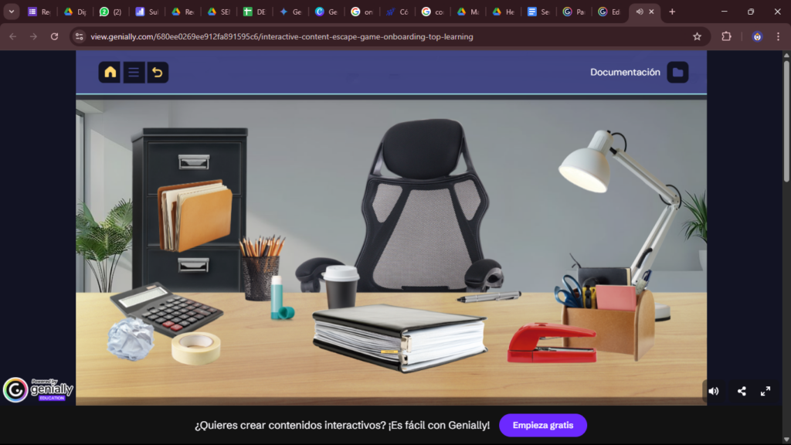Click the folder in filing cabinet

(195, 214)
